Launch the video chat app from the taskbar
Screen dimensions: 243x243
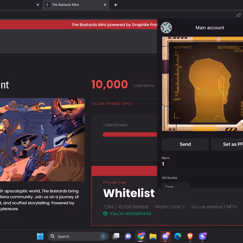[128, 236]
